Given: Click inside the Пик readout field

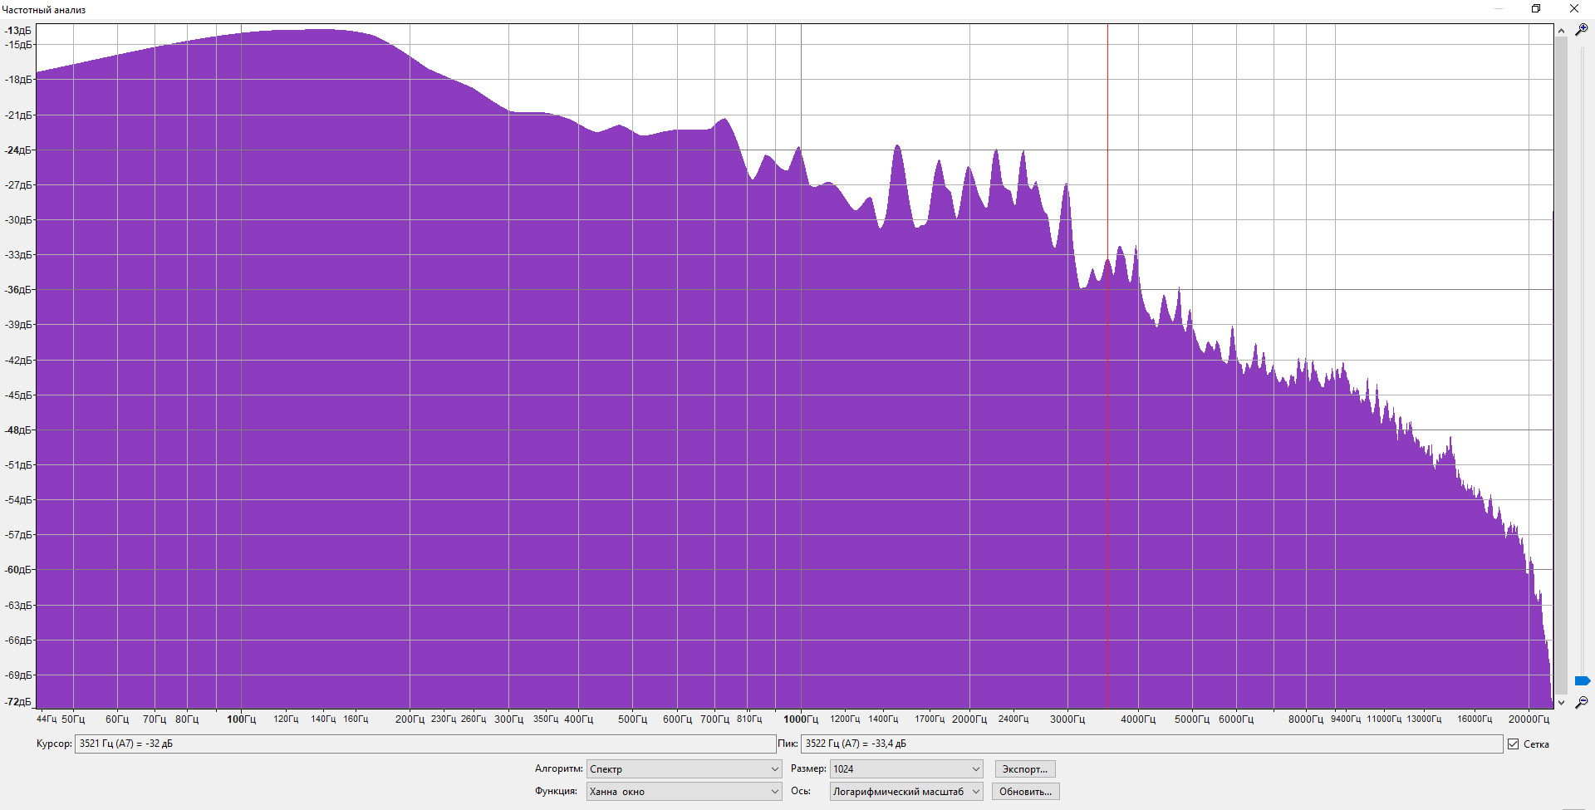Looking at the screenshot, I should coord(1151,744).
